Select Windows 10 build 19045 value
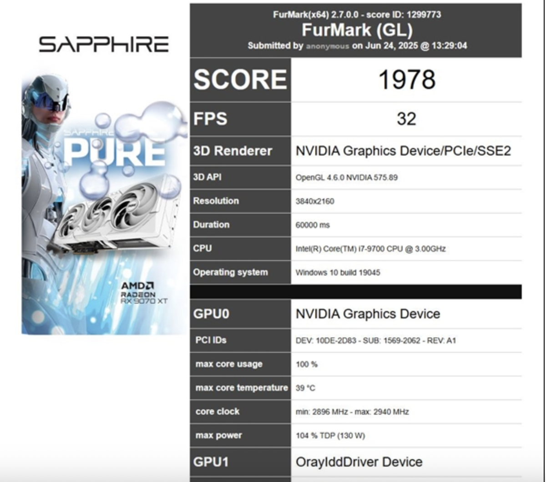The height and width of the screenshot is (482, 546). (338, 273)
